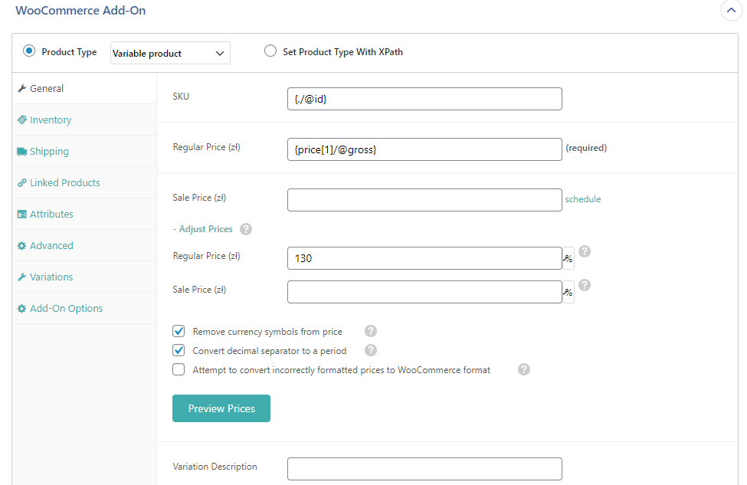Screen dimensions: 747x485
Task: Switch to the Variations tab
Action: tap(51, 277)
